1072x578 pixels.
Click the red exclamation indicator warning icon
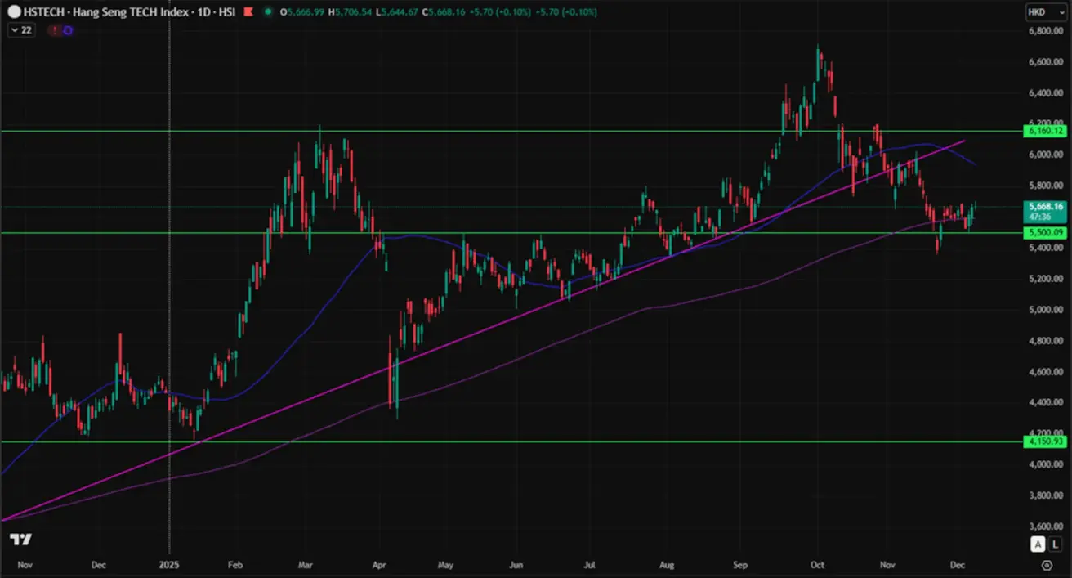[55, 30]
